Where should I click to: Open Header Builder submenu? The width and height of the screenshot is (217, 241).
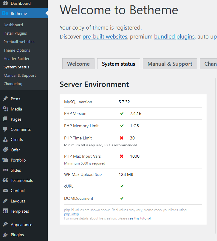(16, 59)
